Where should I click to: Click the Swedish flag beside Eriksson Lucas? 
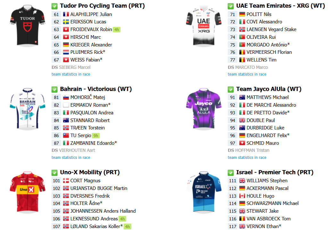click(x=66, y=22)
